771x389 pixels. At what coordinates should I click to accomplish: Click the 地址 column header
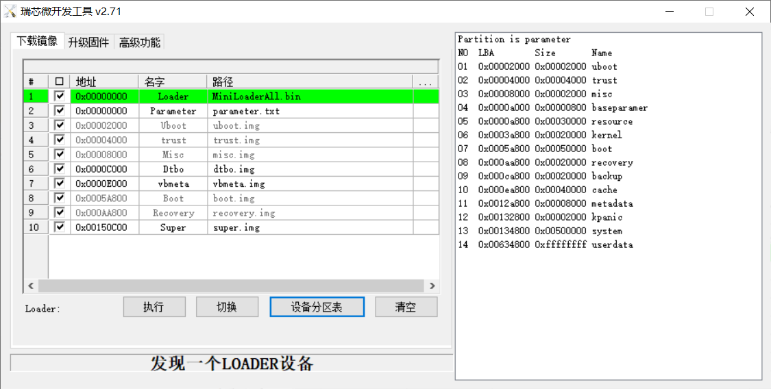[x=105, y=81]
